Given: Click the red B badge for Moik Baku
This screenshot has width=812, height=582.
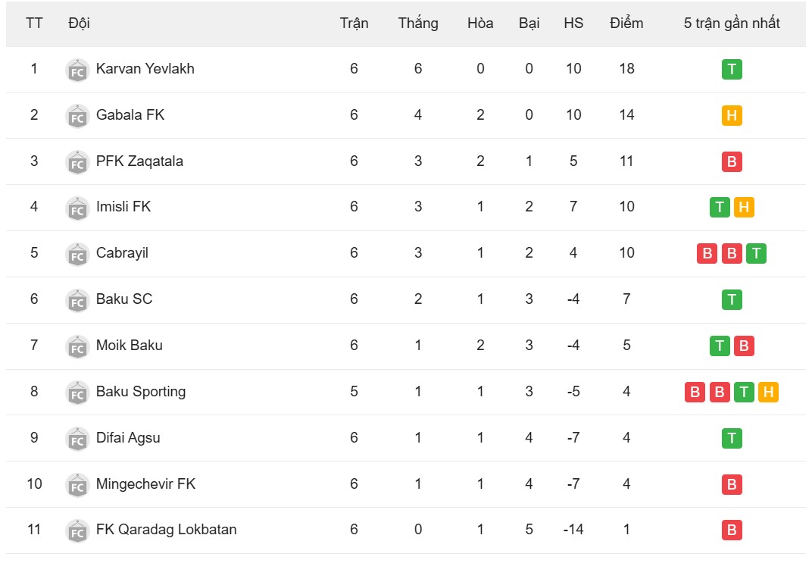Looking at the screenshot, I should tap(744, 346).
